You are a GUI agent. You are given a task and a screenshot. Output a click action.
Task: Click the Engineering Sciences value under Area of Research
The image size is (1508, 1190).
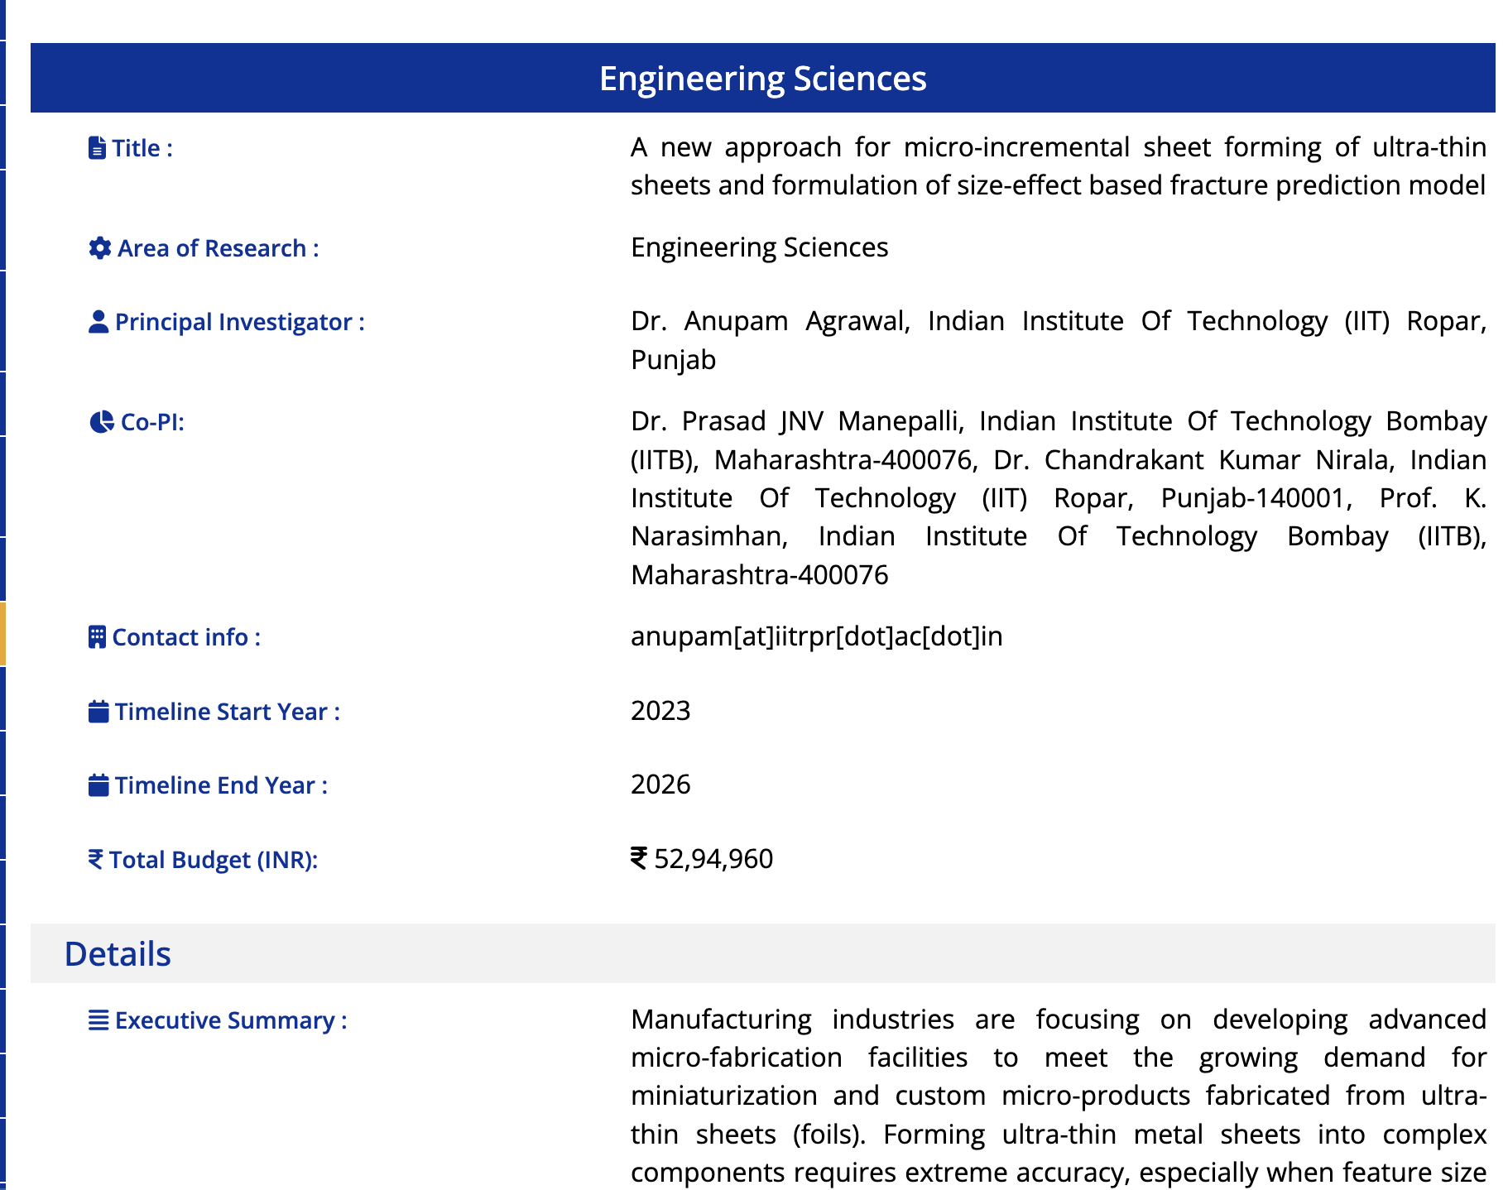tap(759, 247)
